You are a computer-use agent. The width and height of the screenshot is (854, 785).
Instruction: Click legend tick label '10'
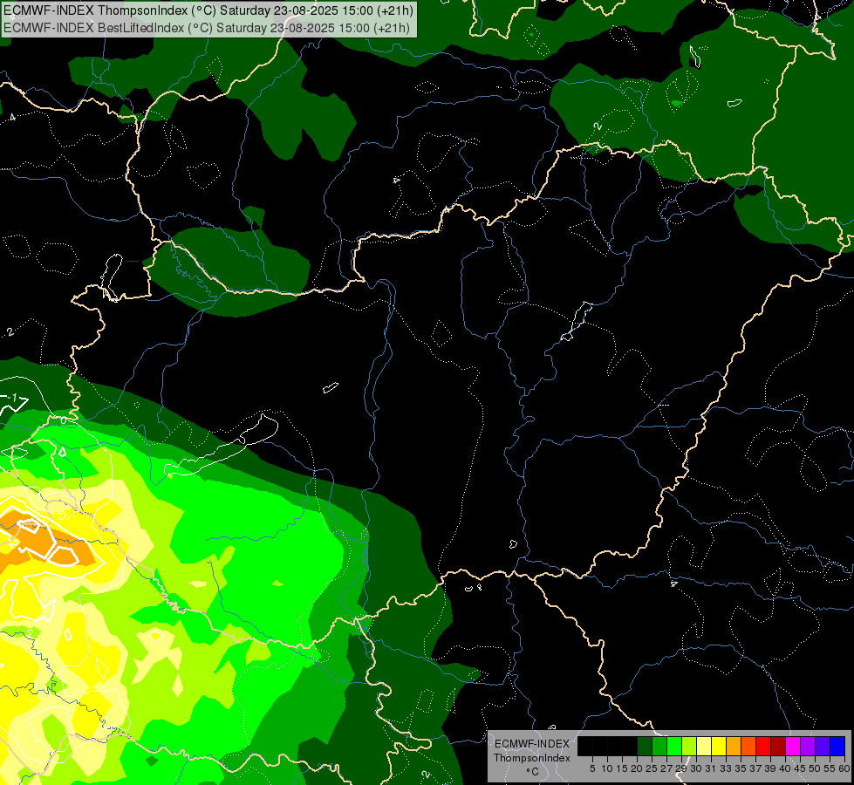(x=607, y=768)
